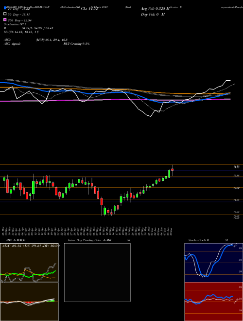This screenshot has width=243, height=321.
Task: Click the '200 Day = 12.54' legend label
Action: tap(19, 20)
